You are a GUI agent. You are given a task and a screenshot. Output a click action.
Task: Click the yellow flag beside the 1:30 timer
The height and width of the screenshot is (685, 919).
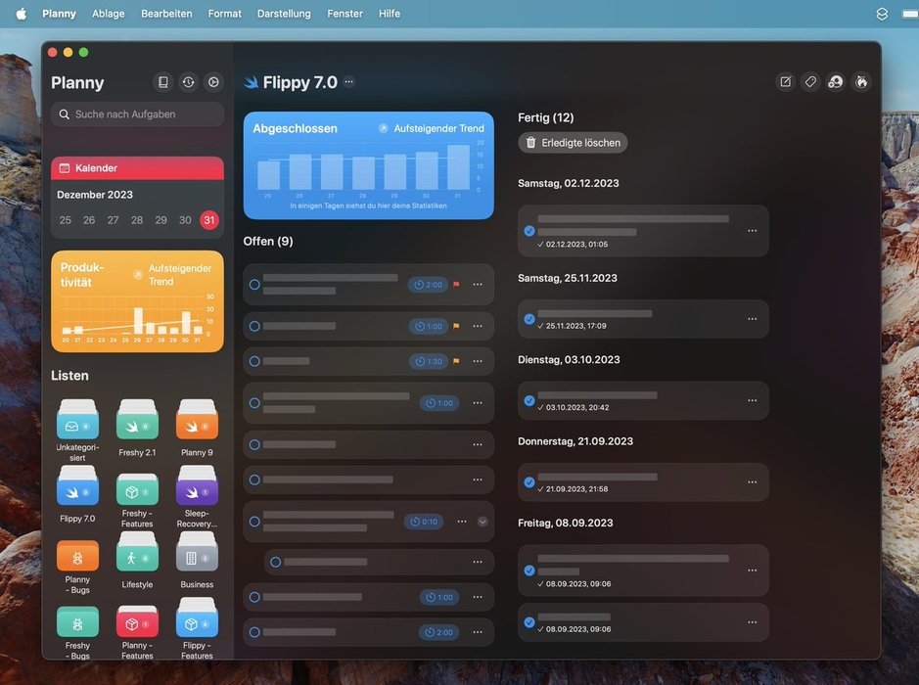[x=456, y=361]
